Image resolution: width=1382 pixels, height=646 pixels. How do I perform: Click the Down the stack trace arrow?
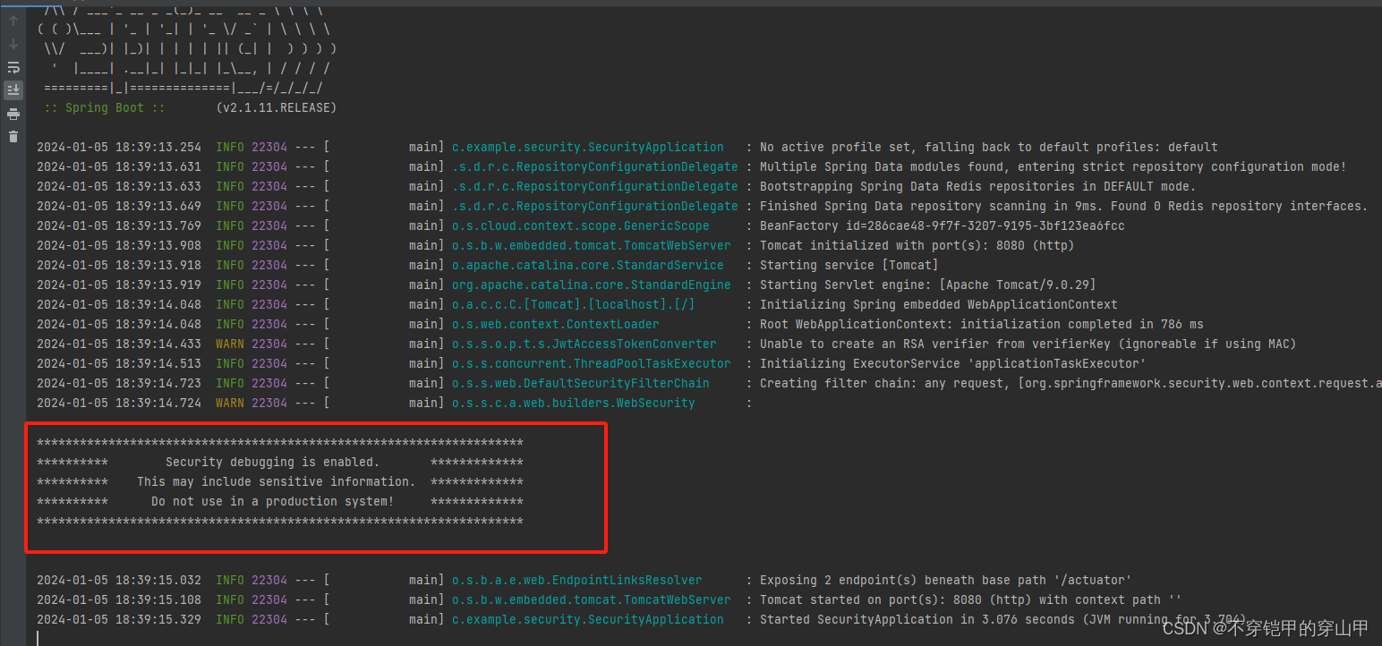[13, 44]
